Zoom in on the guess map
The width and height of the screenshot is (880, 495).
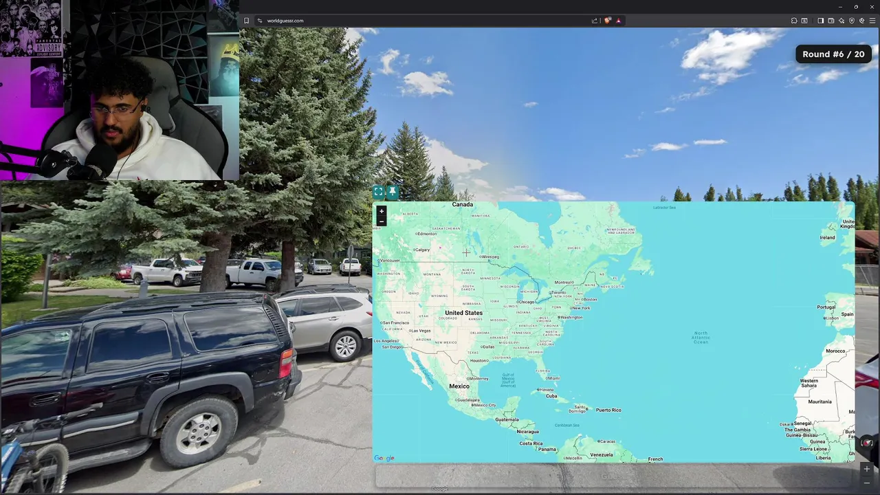[382, 211]
